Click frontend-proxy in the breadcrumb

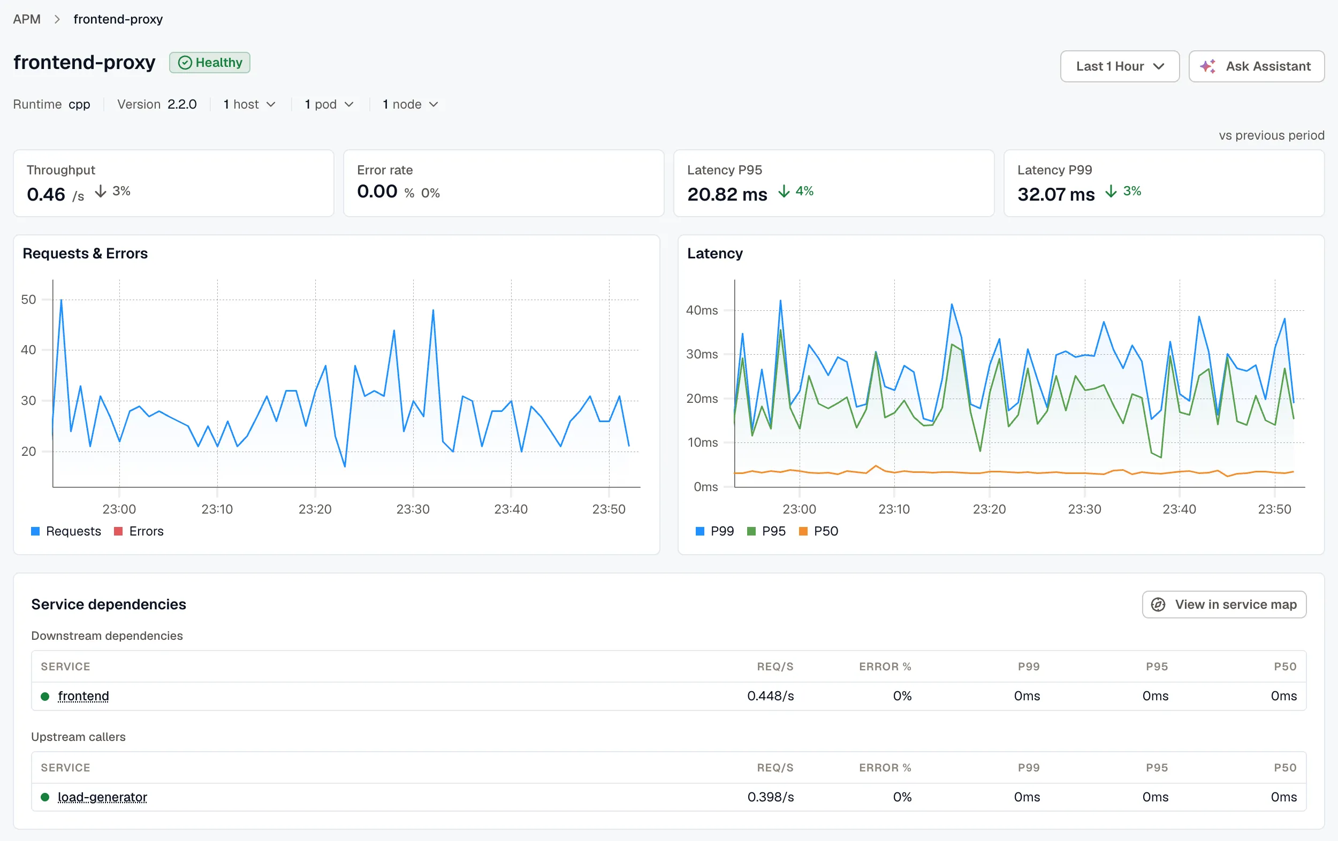(x=118, y=19)
